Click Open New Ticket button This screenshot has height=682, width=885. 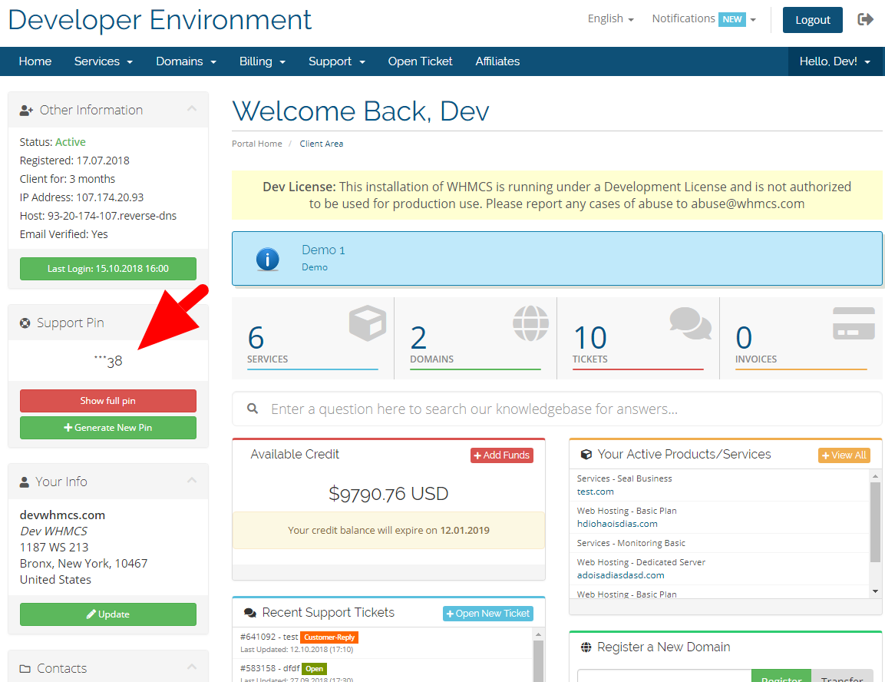[x=488, y=614]
